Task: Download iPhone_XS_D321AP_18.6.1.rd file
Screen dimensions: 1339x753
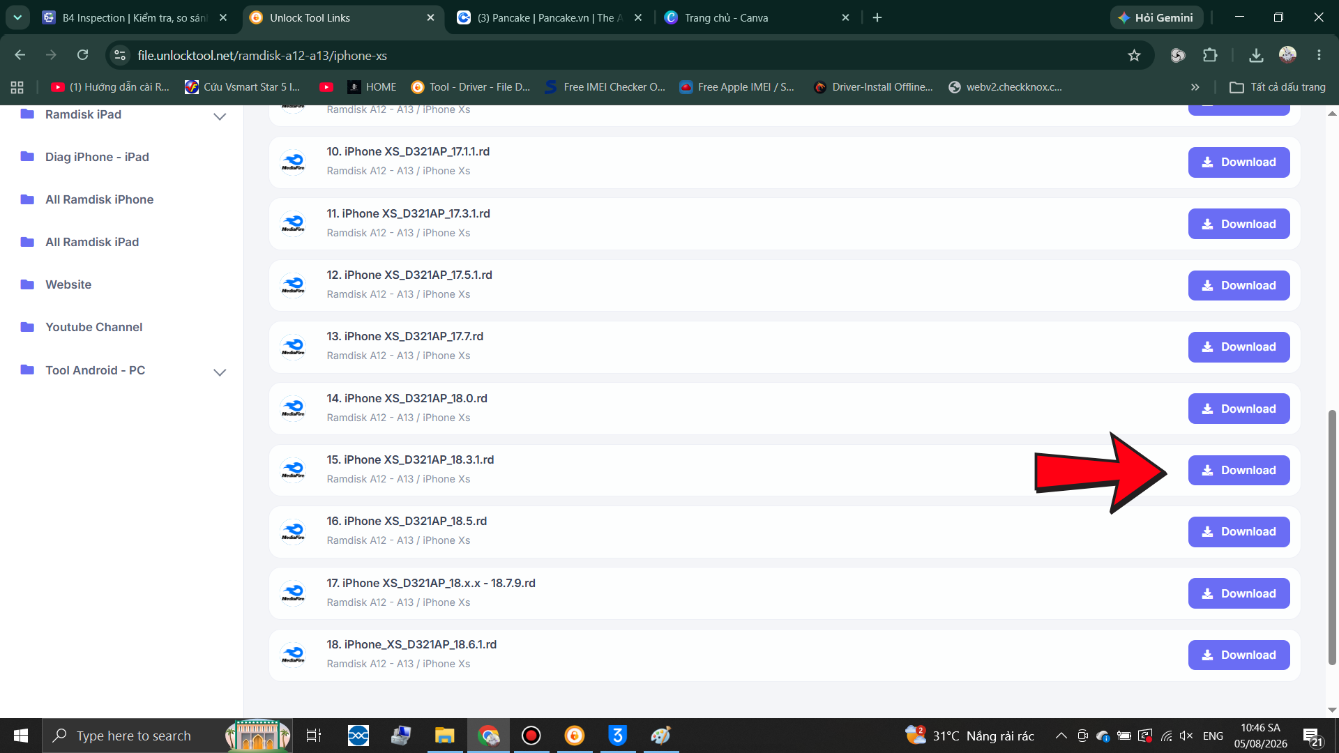Action: coord(1239,655)
